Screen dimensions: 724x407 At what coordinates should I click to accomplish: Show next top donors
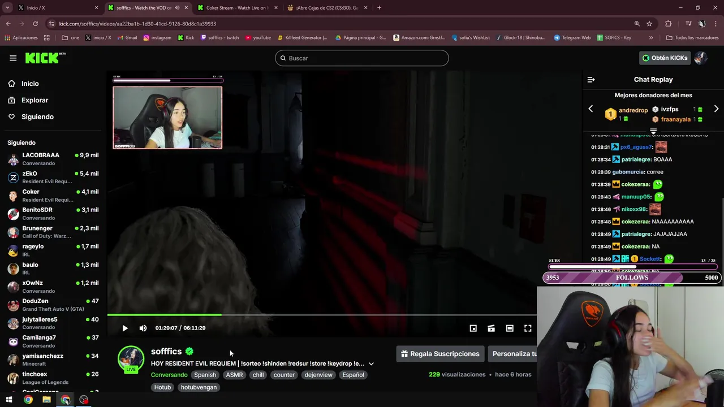pyautogui.click(x=716, y=109)
